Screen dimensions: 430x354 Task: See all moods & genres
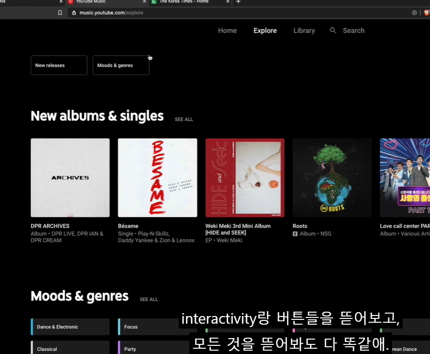(x=149, y=300)
